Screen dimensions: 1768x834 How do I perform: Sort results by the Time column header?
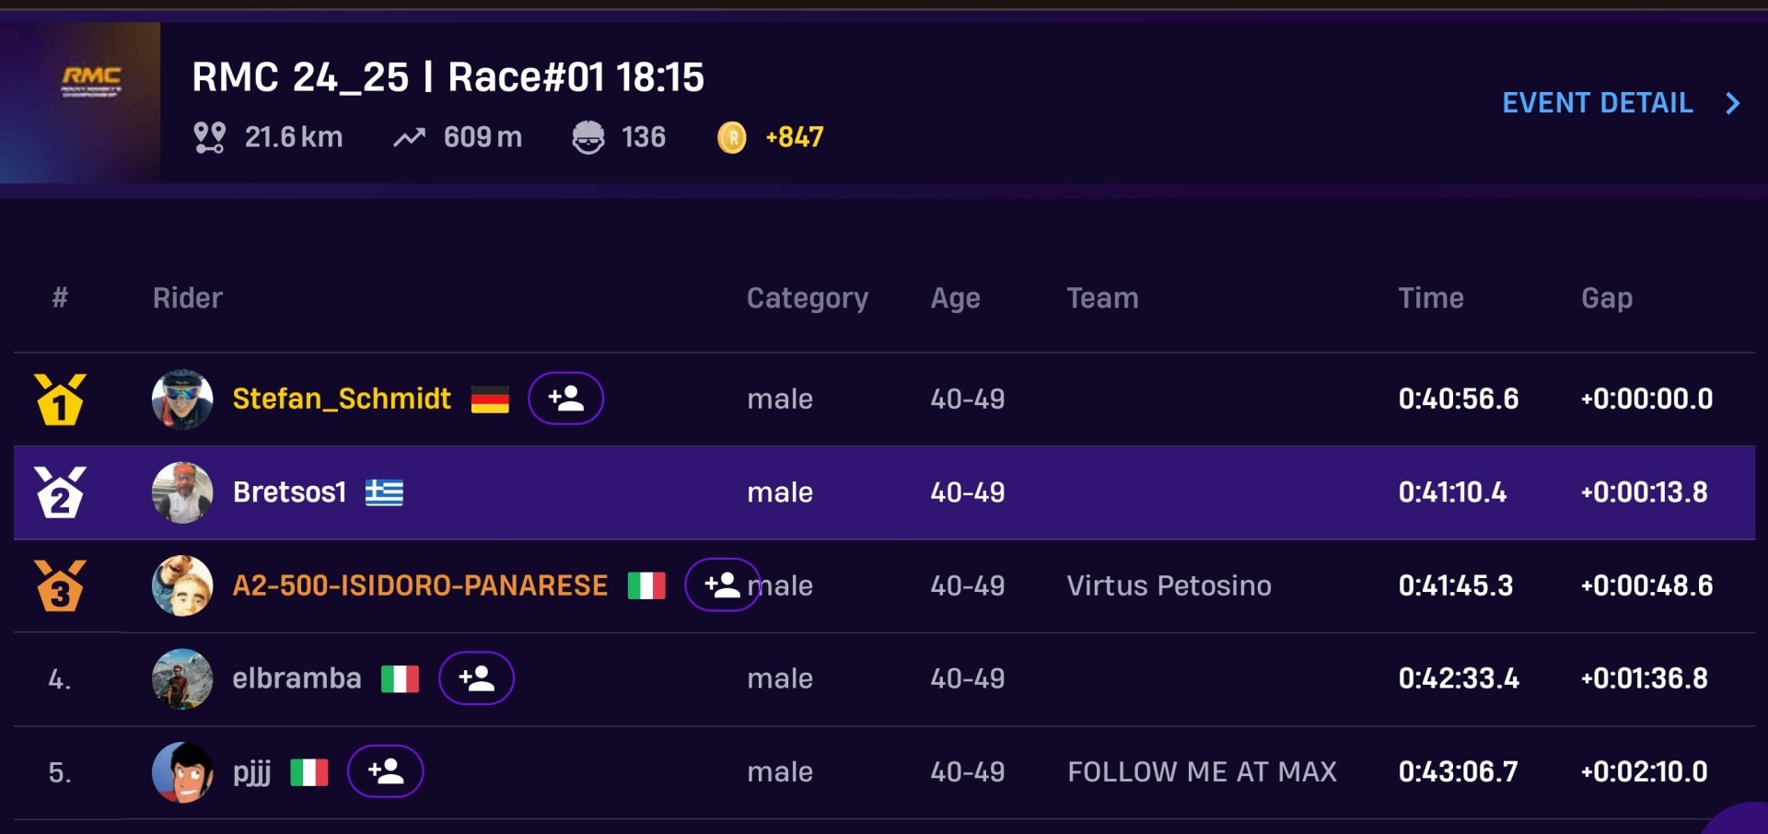tap(1430, 298)
